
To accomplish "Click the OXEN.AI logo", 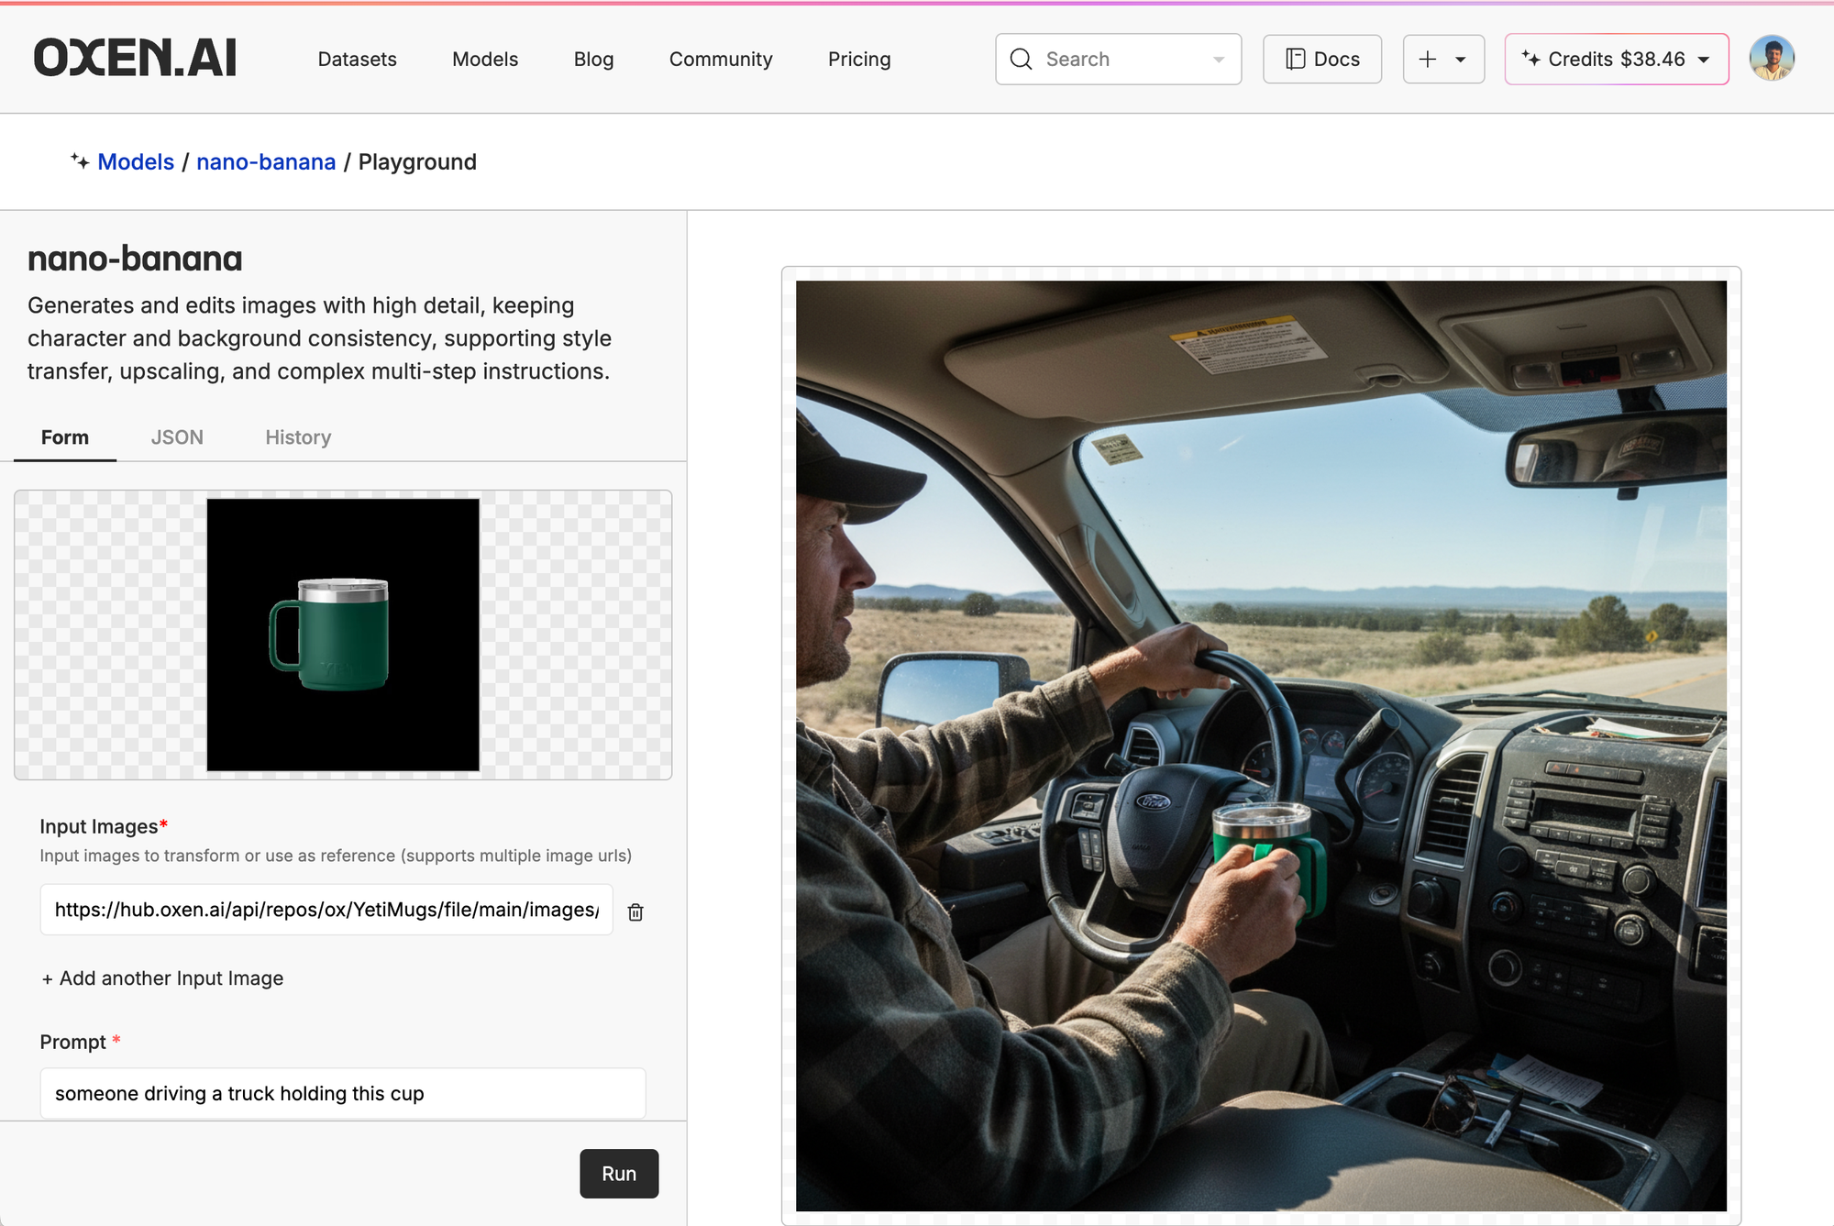I will (135, 59).
